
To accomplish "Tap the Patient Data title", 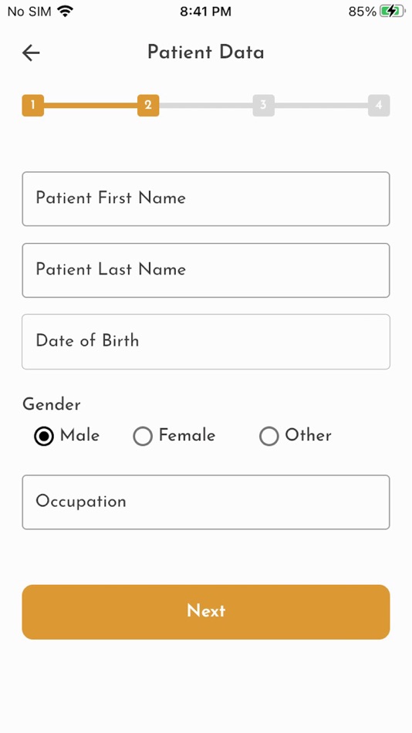I will [206, 52].
